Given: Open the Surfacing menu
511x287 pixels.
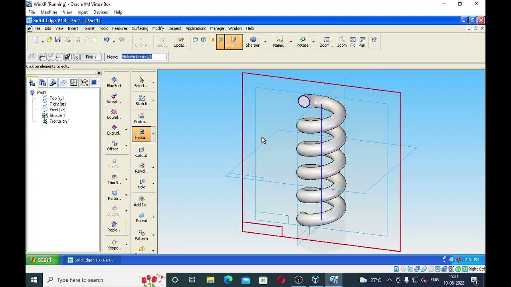Looking at the screenshot, I should 140,28.
